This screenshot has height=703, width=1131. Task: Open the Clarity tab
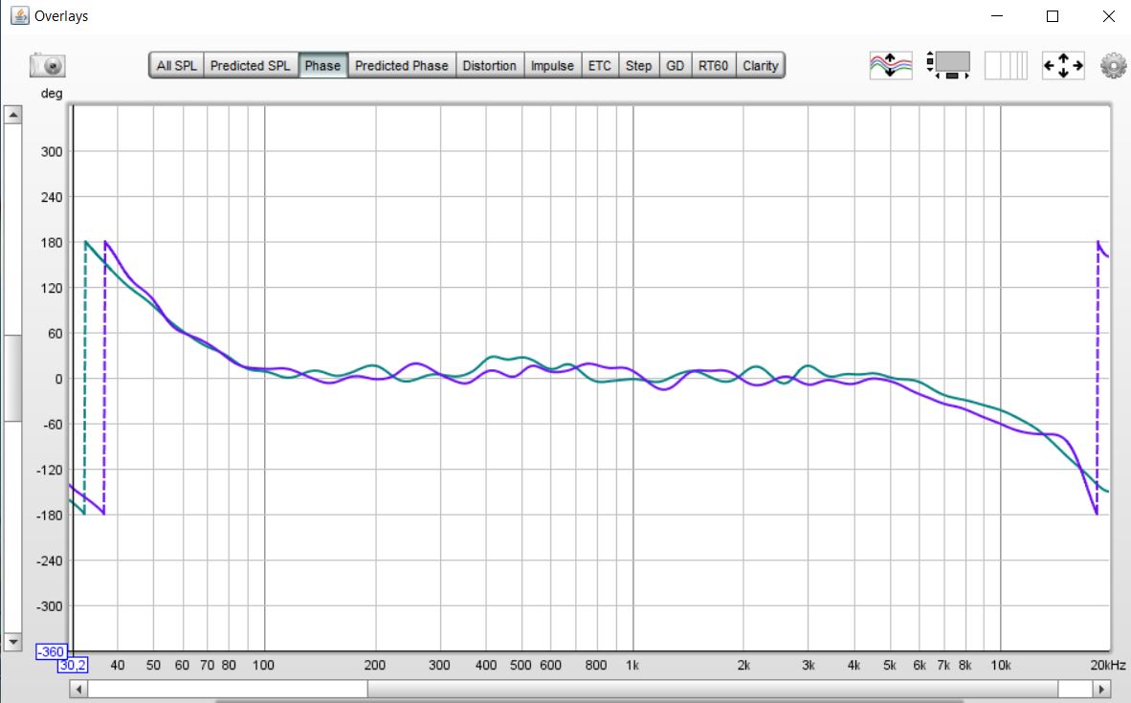tap(760, 66)
